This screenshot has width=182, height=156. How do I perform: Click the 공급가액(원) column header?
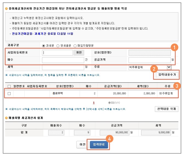click(113, 86)
